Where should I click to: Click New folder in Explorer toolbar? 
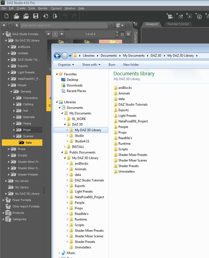coord(131,65)
